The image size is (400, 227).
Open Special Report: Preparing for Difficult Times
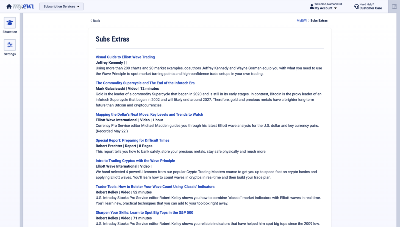133,140
